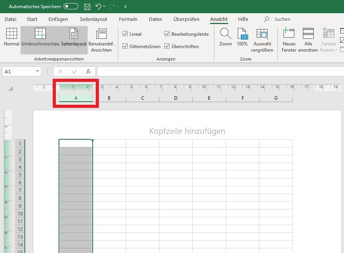This screenshot has width=344, height=253.
Task: Open the Zoom magnifier dialog
Action: (x=225, y=38)
